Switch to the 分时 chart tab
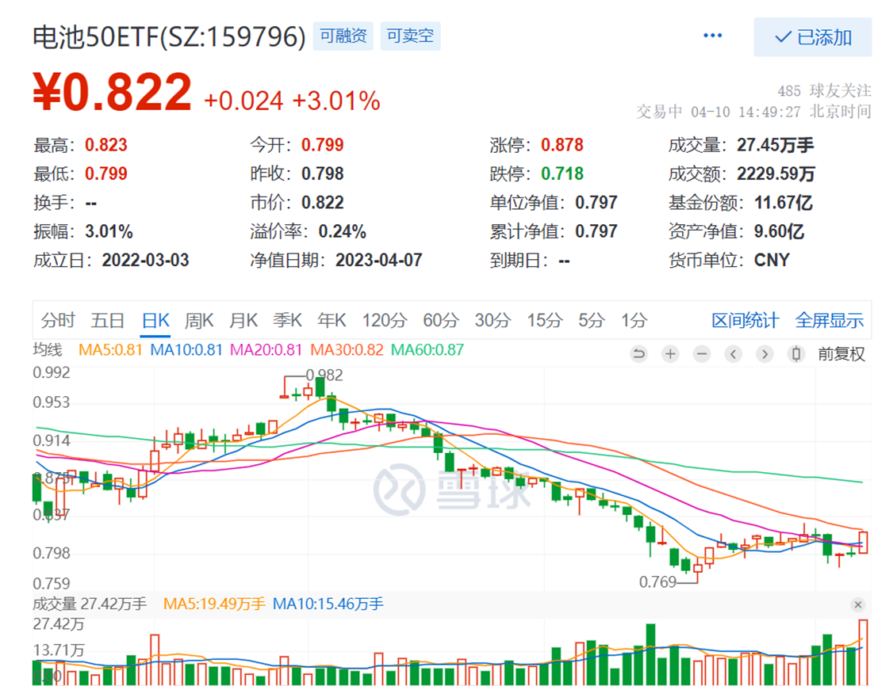The height and width of the screenshot is (686, 893). coord(58,320)
